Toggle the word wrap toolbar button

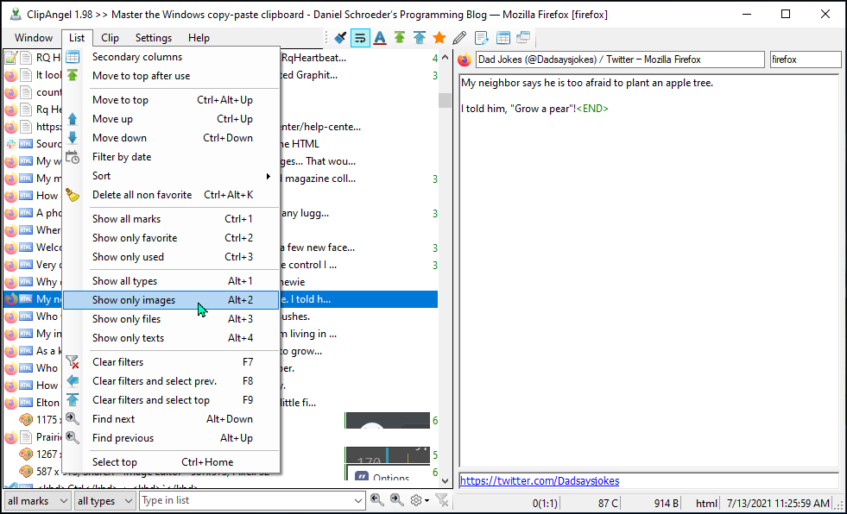(x=360, y=38)
